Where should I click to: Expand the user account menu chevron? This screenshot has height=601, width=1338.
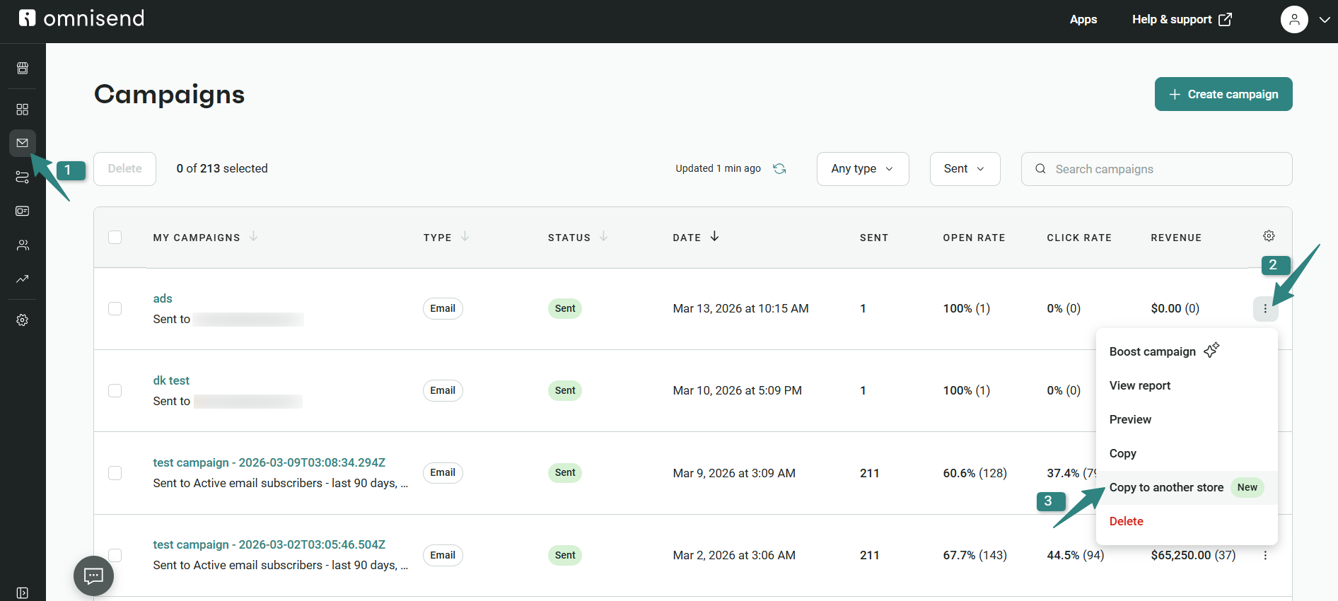pos(1325,20)
